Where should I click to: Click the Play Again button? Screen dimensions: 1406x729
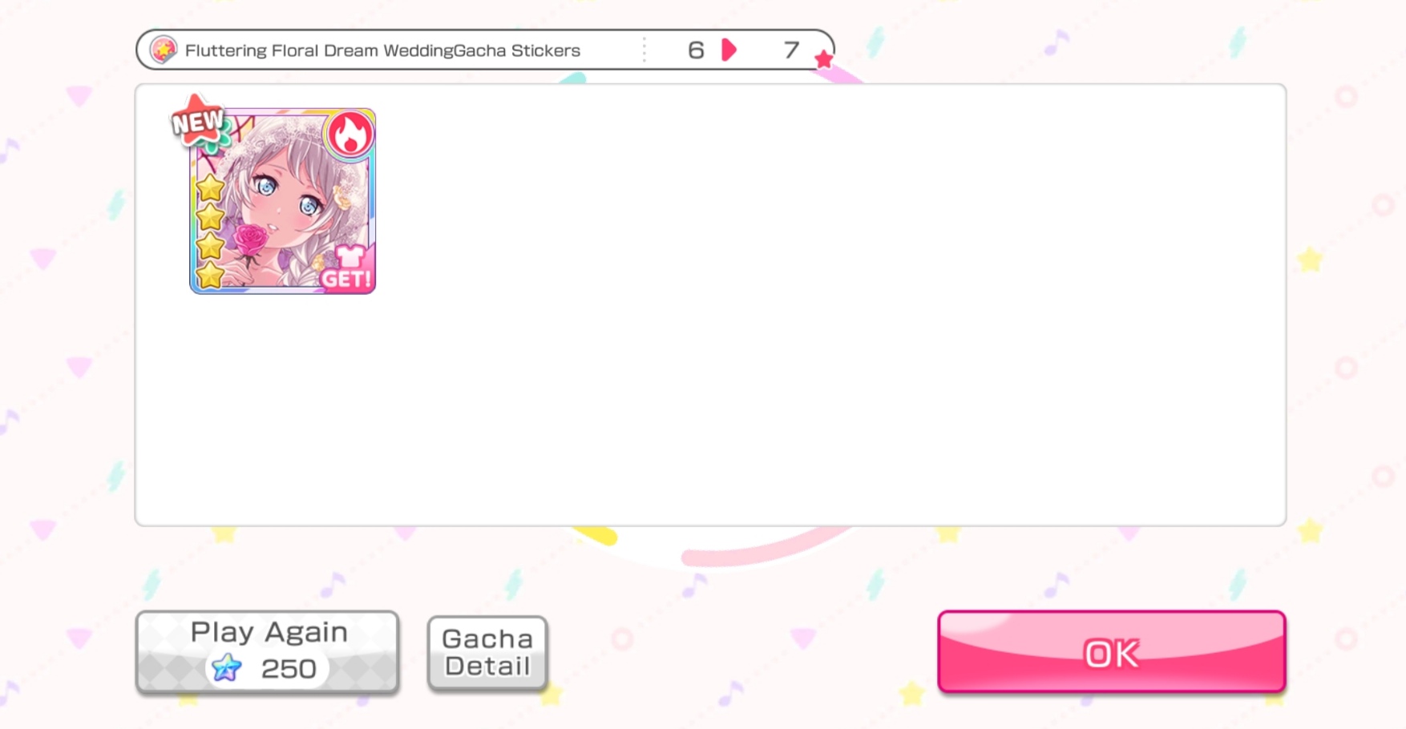coord(268,652)
